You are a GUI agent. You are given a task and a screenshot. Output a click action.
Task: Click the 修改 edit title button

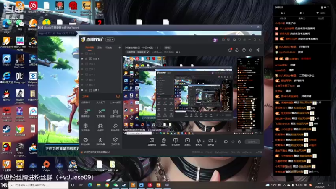(x=167, y=47)
